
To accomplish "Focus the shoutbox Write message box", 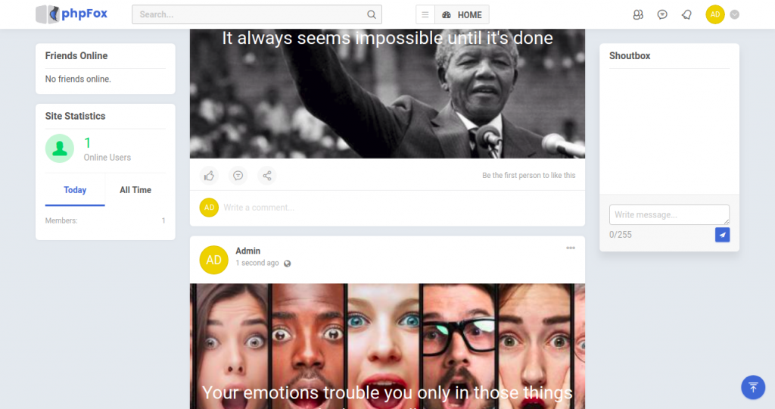I will click(x=669, y=214).
